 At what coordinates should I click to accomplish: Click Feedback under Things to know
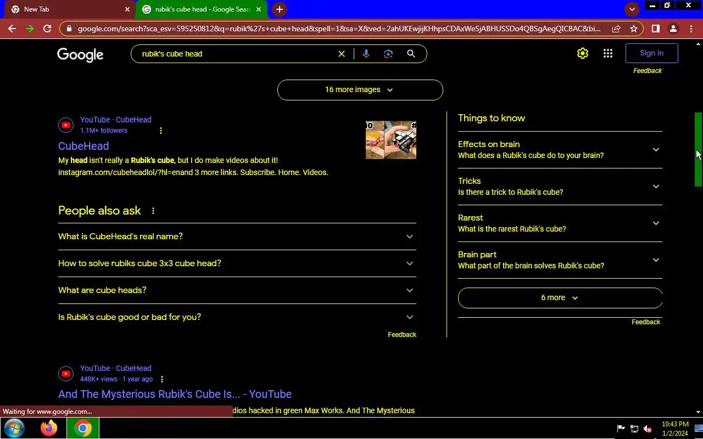(x=646, y=322)
